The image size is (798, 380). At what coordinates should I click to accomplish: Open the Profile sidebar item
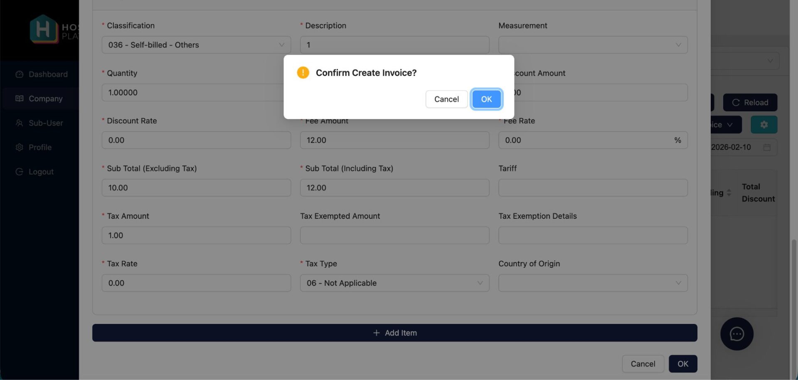point(40,147)
